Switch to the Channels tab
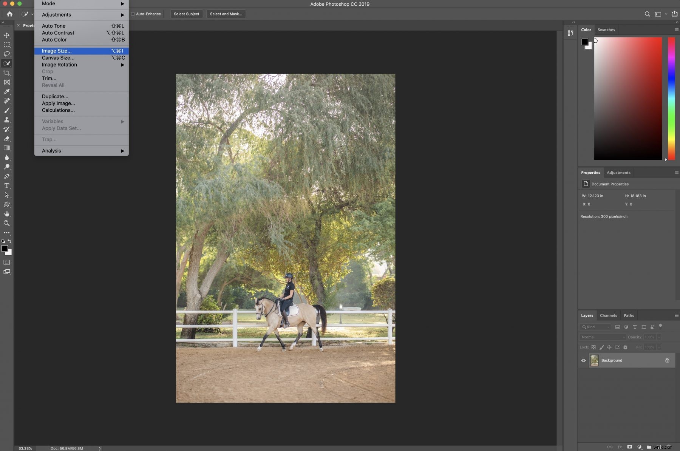Screen dimensions: 680x451 [x=608, y=315]
